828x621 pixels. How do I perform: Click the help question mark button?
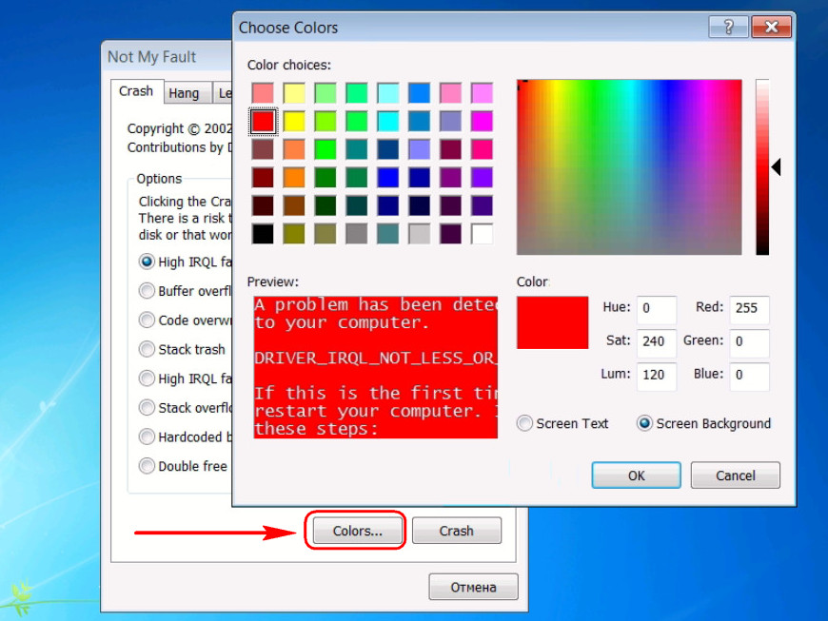pos(728,27)
